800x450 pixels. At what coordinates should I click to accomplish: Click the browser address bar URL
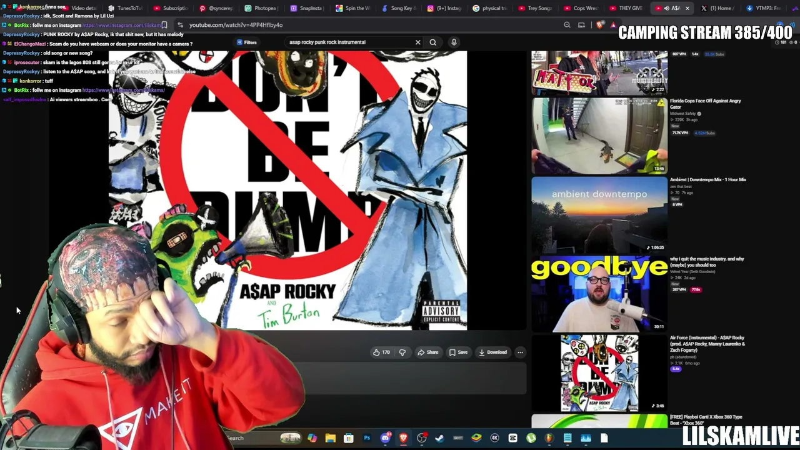point(236,25)
